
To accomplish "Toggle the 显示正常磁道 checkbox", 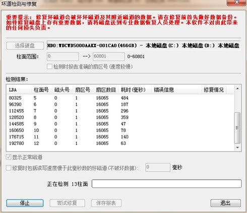I will pyautogui.click(x=9, y=157).
